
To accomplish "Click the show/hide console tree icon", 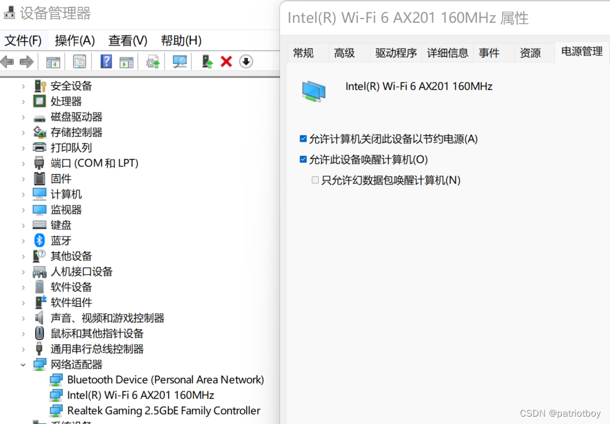I will point(53,62).
